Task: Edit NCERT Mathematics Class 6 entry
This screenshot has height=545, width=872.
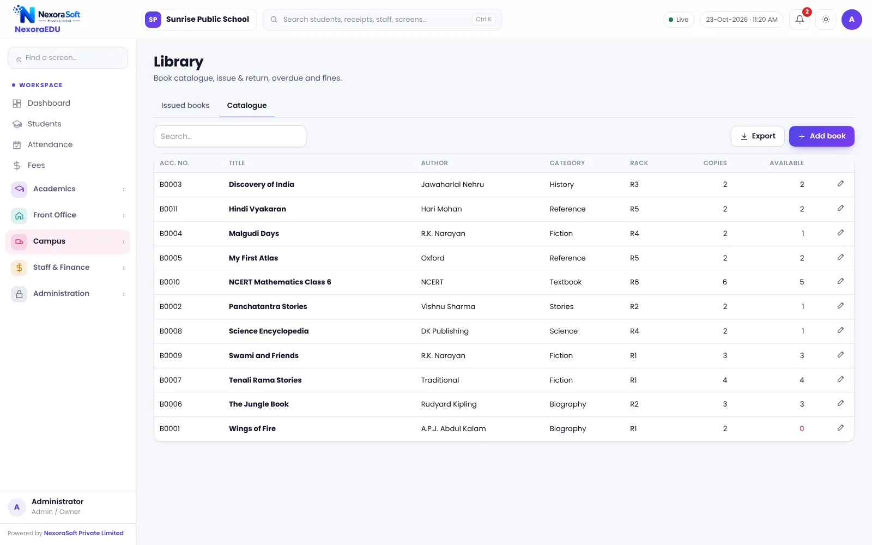Action: [840, 282]
